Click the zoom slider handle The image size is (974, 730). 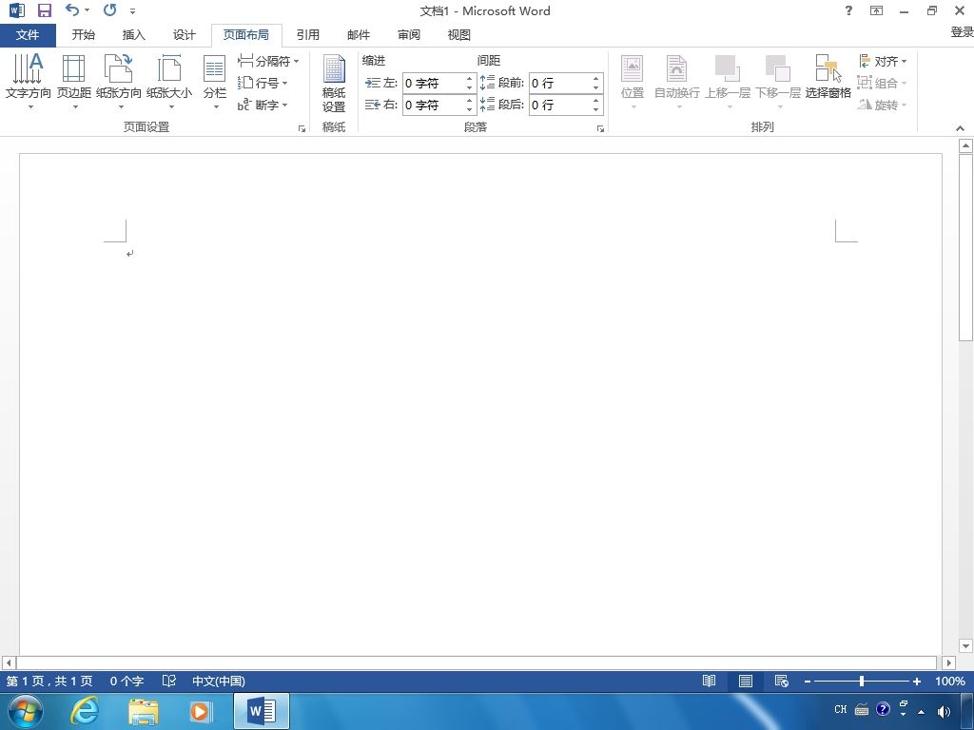pyautogui.click(x=862, y=681)
